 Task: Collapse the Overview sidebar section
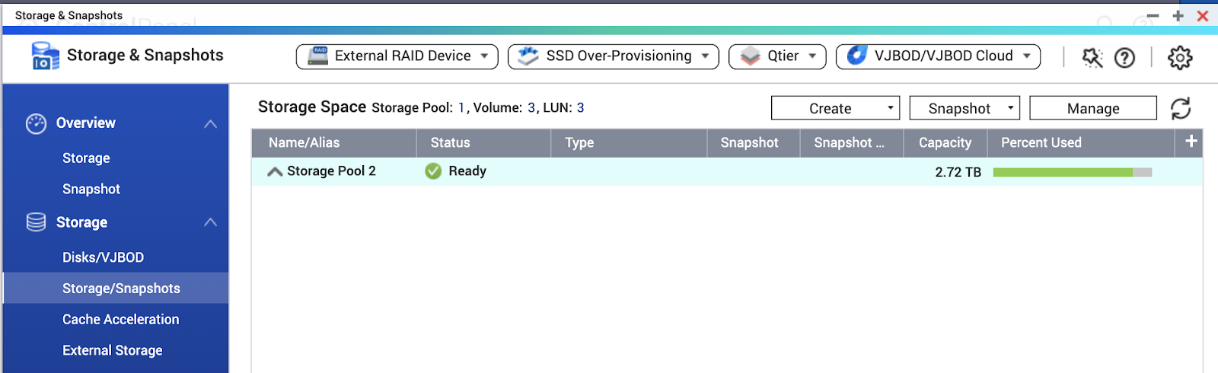click(x=211, y=124)
